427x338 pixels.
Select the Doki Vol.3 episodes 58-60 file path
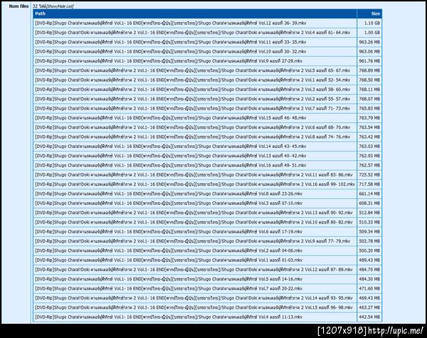(x=193, y=90)
